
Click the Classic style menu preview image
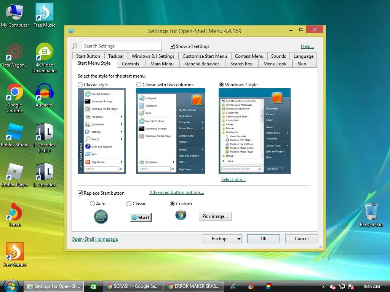(102, 131)
